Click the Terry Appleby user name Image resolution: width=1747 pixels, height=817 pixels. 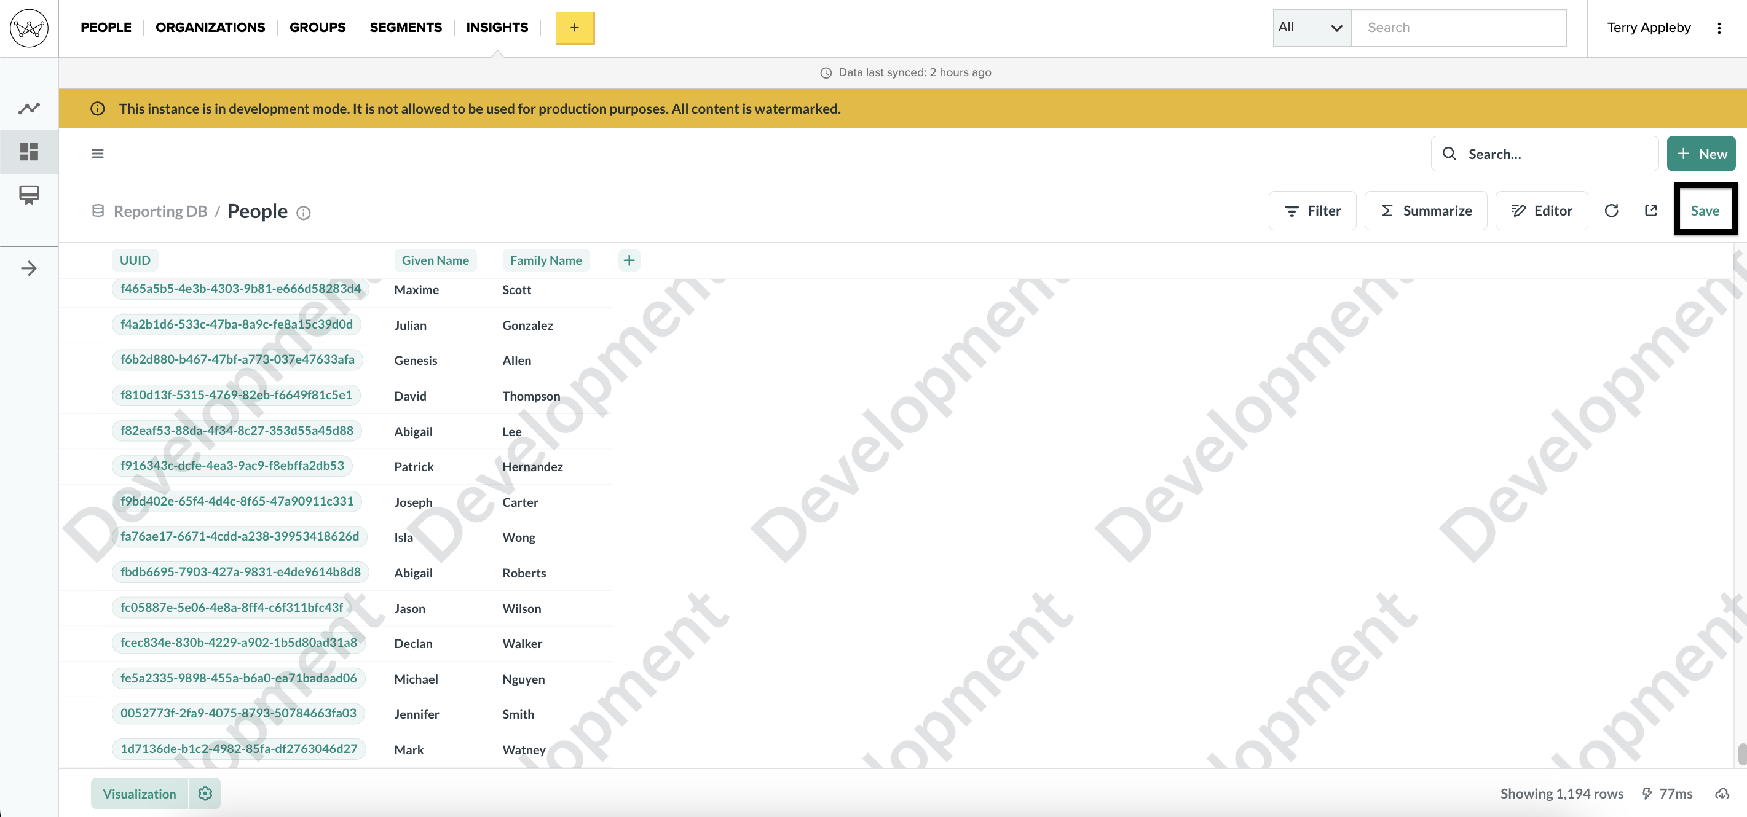point(1648,28)
